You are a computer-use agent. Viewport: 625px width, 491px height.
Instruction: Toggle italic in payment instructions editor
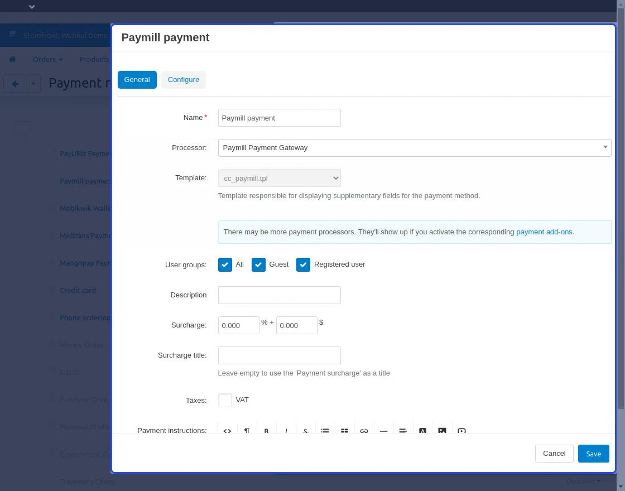tap(286, 430)
